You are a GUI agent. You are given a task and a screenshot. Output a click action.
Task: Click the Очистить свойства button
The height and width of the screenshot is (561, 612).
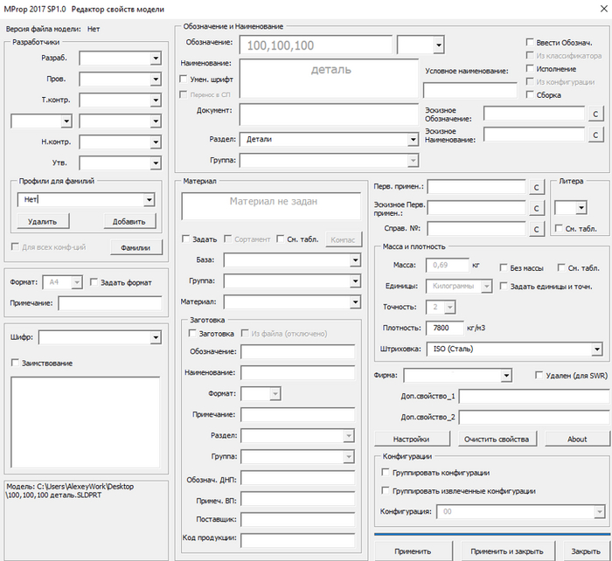(497, 439)
